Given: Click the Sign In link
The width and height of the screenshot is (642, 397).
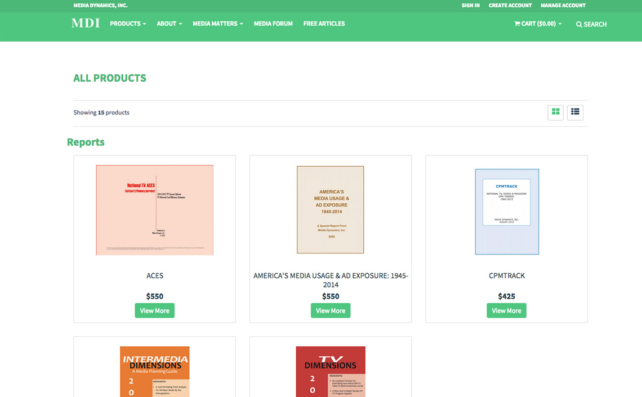Looking at the screenshot, I should click(470, 5).
